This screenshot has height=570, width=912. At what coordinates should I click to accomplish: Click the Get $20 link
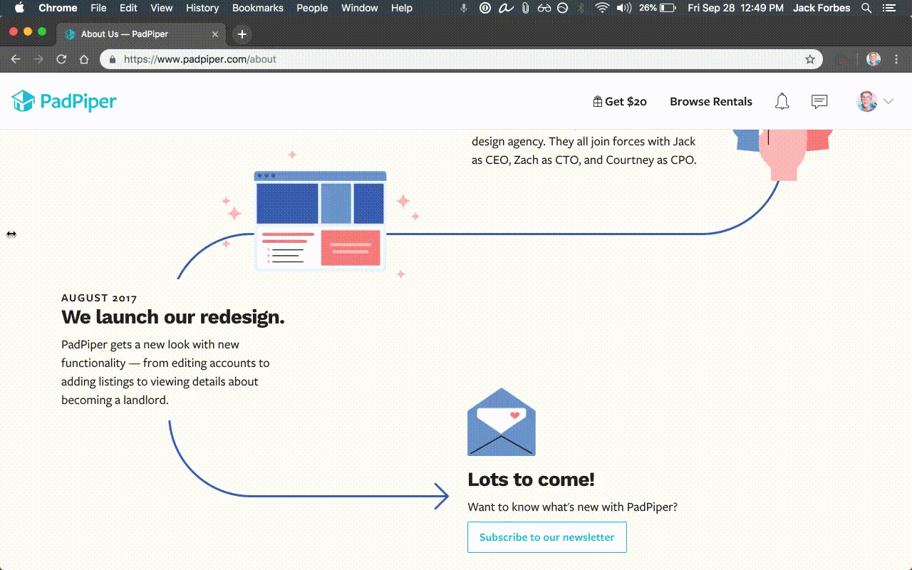click(620, 101)
